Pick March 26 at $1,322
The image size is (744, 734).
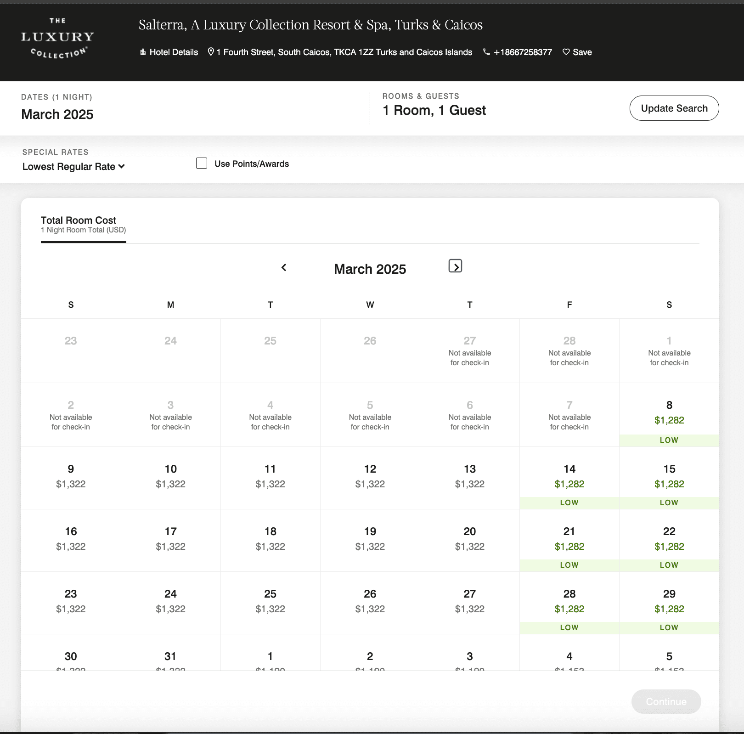(370, 603)
